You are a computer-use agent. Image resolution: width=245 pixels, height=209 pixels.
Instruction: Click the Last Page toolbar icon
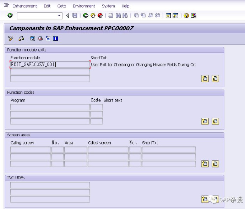coord(158,16)
